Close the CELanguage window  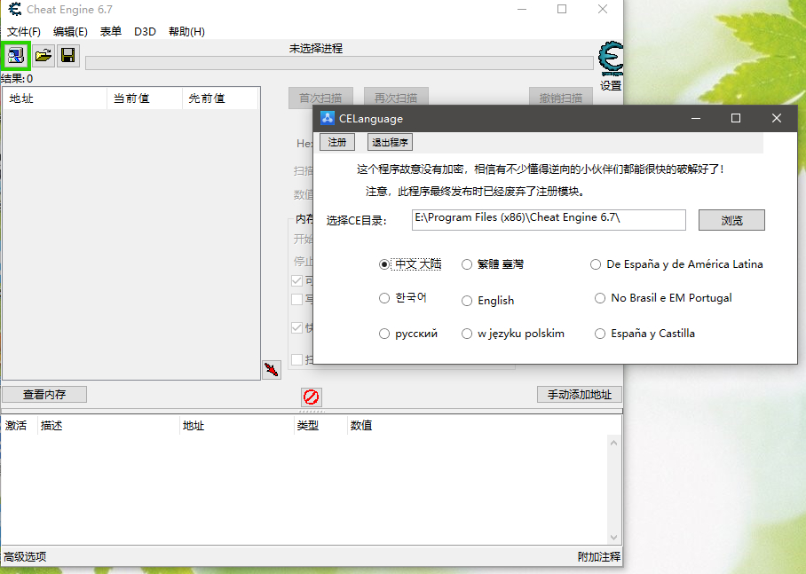point(776,118)
